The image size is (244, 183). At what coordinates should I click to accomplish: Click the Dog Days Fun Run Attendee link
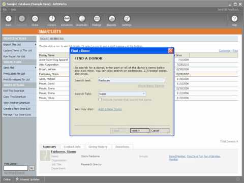click(203, 156)
